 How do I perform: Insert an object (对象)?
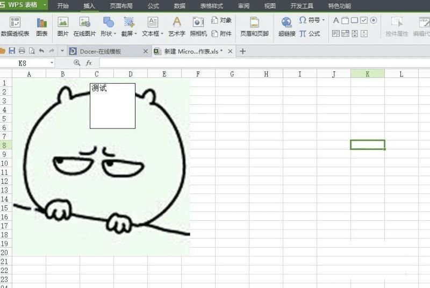coord(221,20)
